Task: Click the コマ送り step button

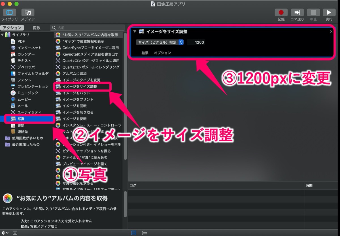Action: pos(297,12)
